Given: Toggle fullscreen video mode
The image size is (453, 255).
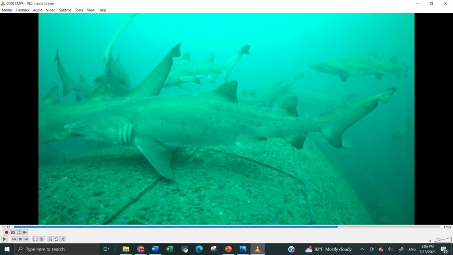Looking at the screenshot, I should pos(35,239).
